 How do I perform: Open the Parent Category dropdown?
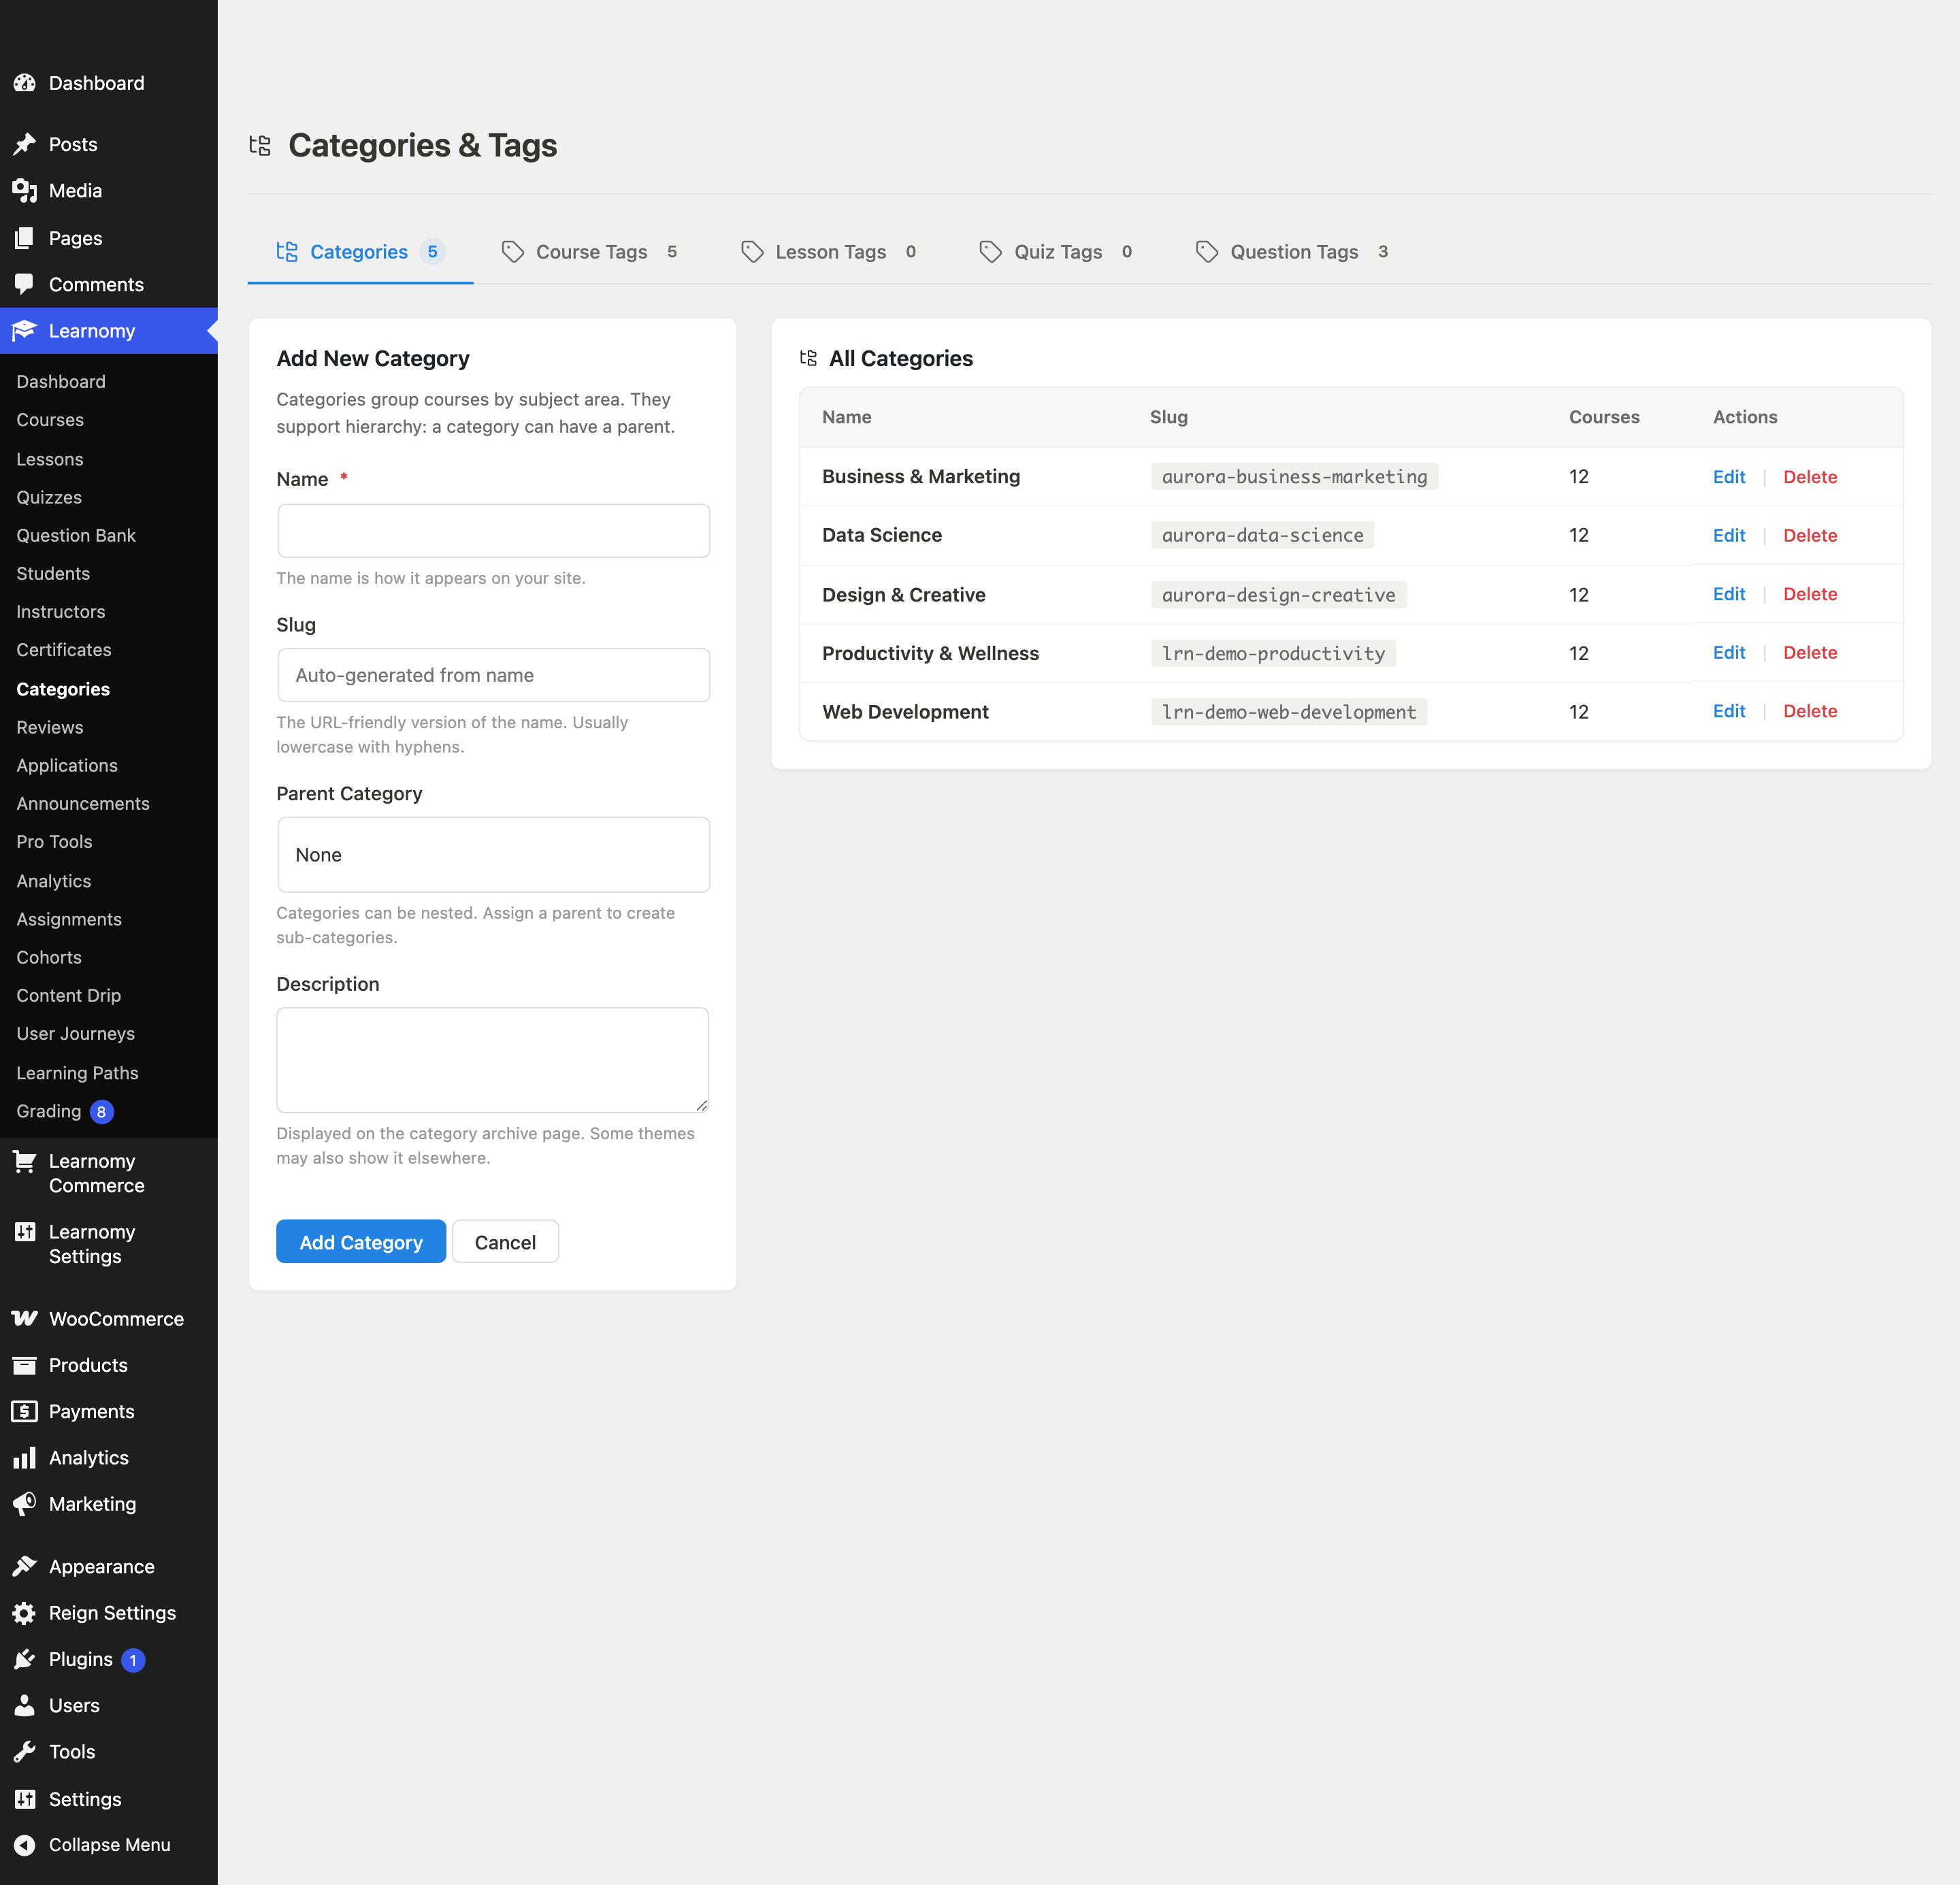click(493, 854)
